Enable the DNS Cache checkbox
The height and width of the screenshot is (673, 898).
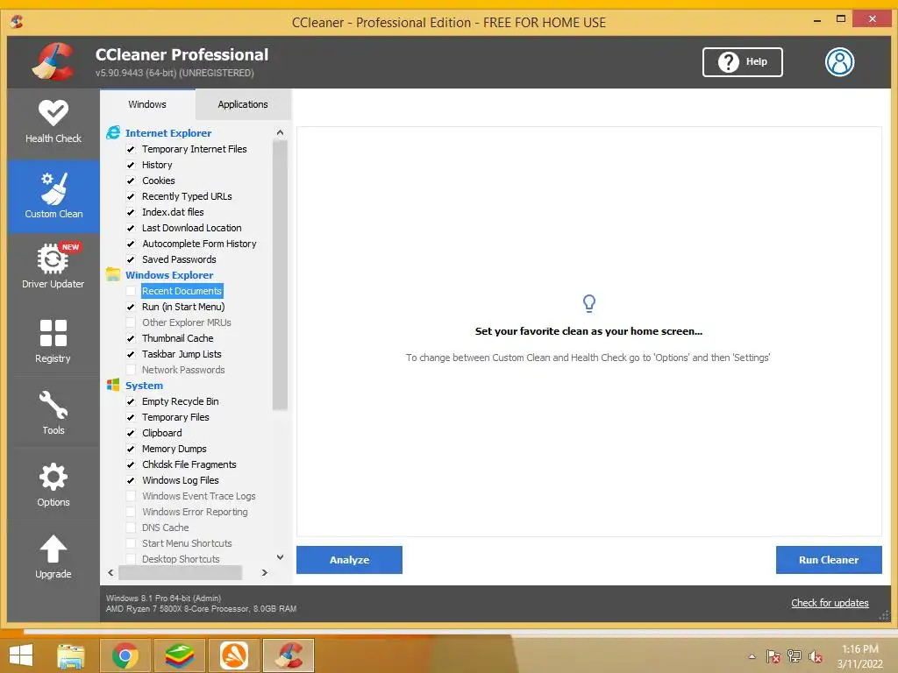(x=131, y=528)
